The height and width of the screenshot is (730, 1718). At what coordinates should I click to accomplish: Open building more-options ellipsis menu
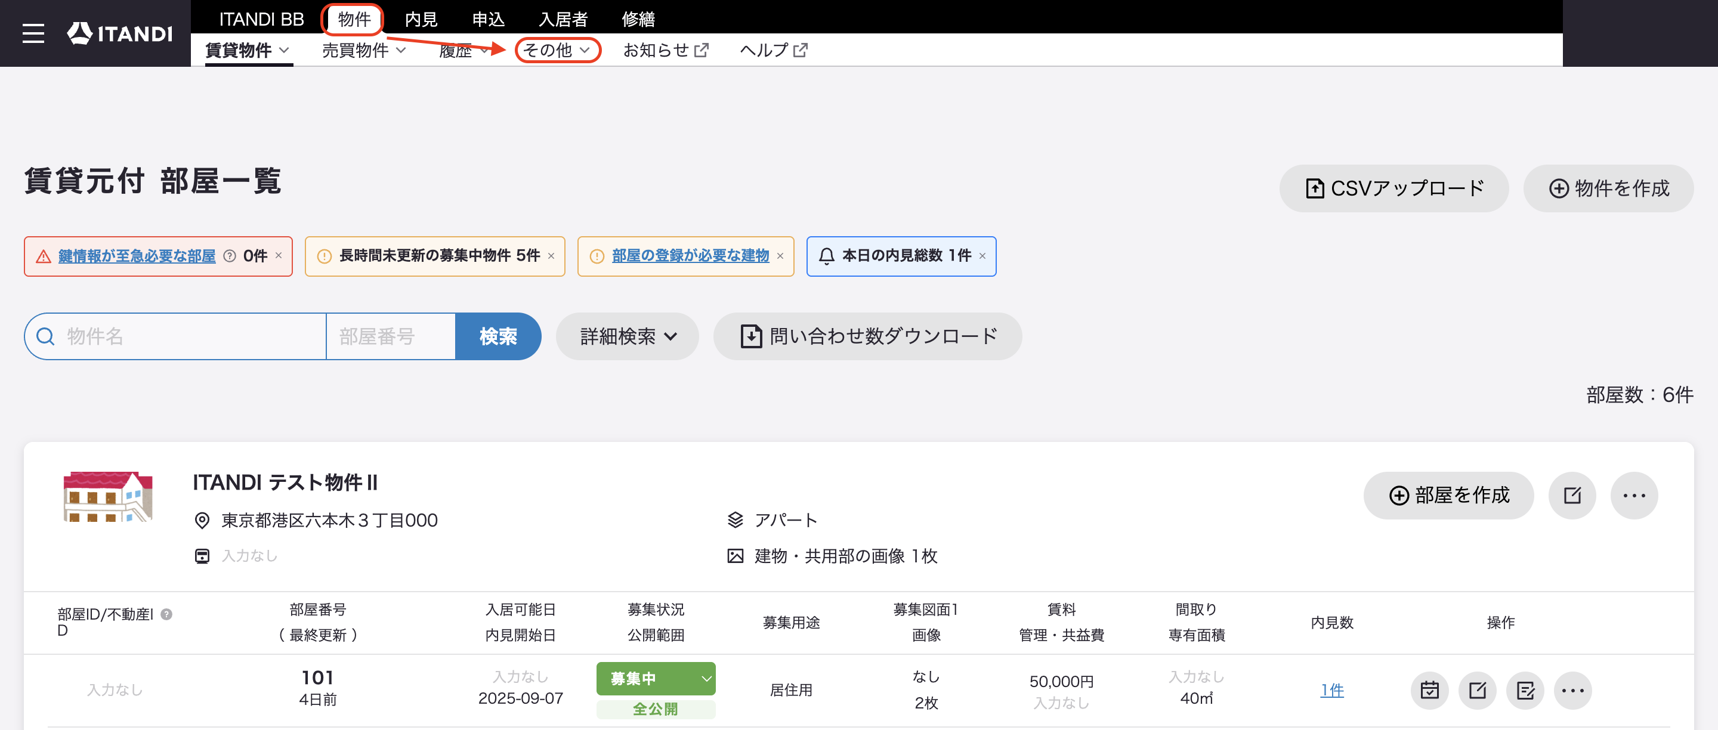1634,496
